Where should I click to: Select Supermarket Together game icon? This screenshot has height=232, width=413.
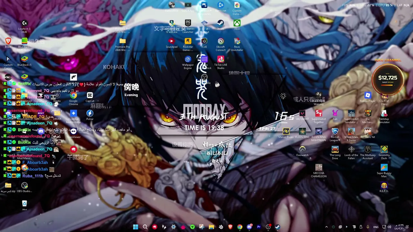point(318,117)
